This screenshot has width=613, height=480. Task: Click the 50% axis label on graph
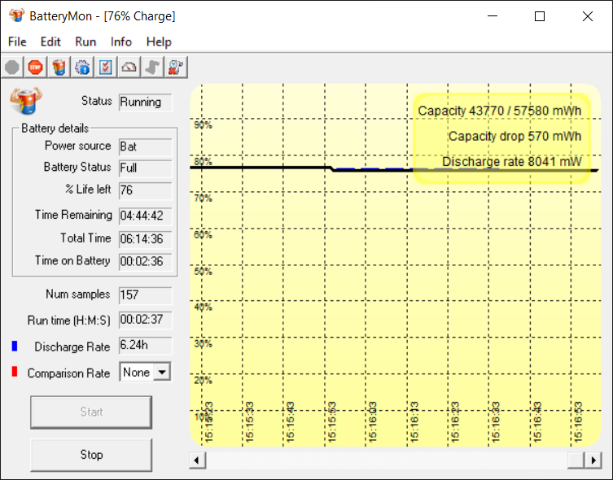coord(203,271)
